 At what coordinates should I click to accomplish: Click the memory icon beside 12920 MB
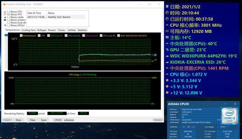167,31
